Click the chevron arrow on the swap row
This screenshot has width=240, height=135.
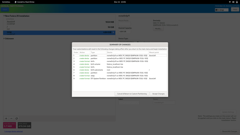(113, 32)
